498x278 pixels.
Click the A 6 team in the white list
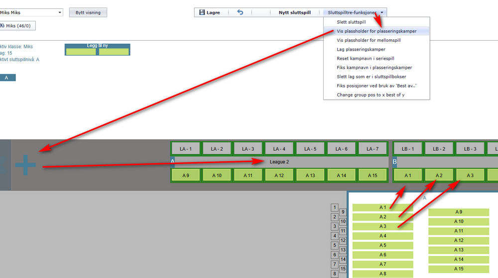(x=382, y=255)
